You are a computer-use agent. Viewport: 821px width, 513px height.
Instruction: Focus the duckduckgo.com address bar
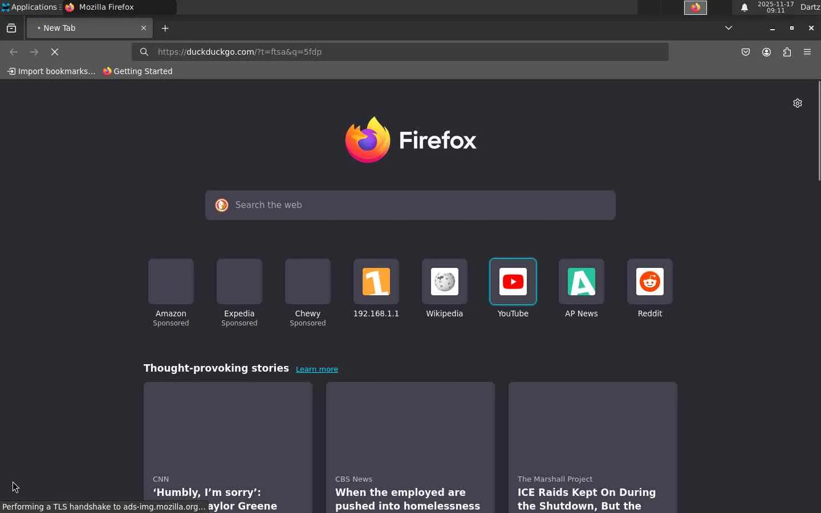coord(400,52)
